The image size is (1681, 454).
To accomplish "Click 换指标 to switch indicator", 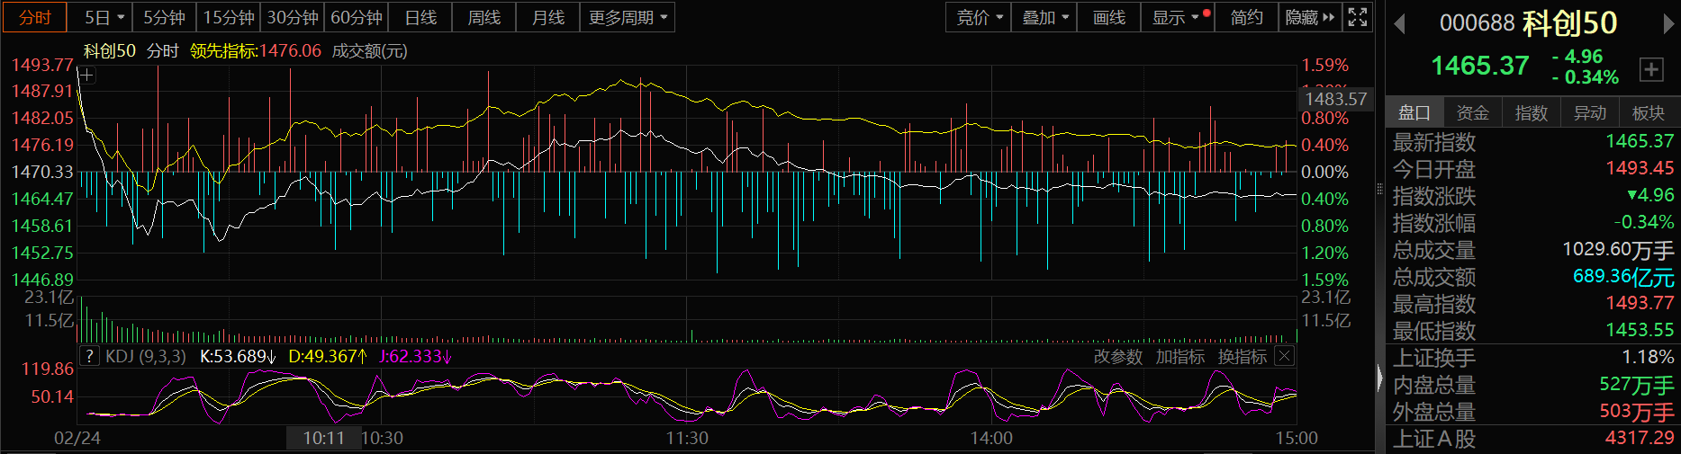I will (1242, 357).
